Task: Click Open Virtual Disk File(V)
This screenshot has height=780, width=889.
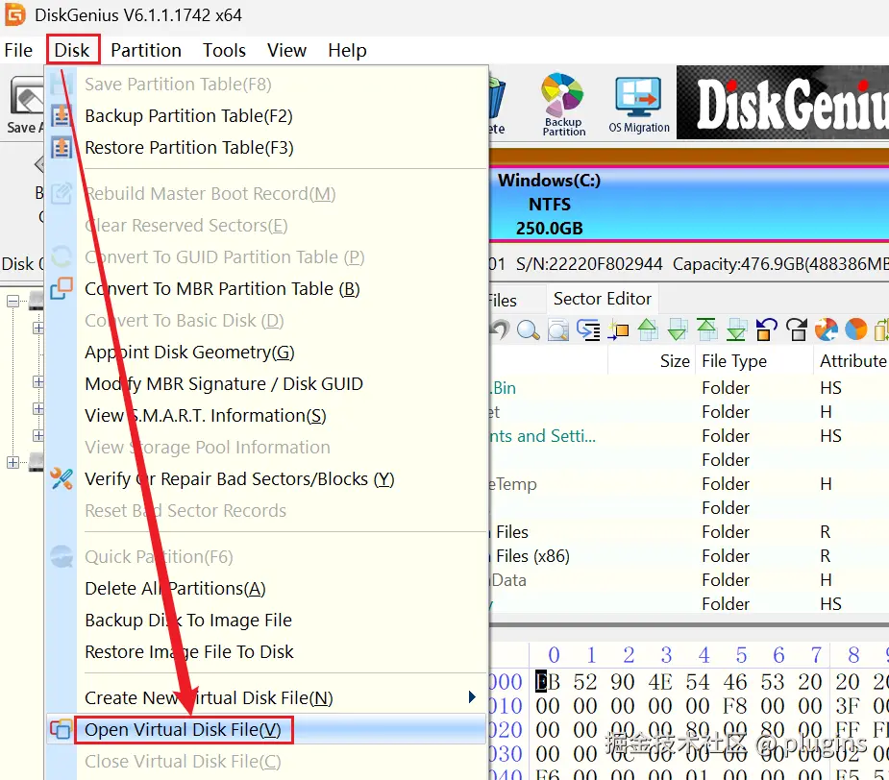Action: click(266, 729)
